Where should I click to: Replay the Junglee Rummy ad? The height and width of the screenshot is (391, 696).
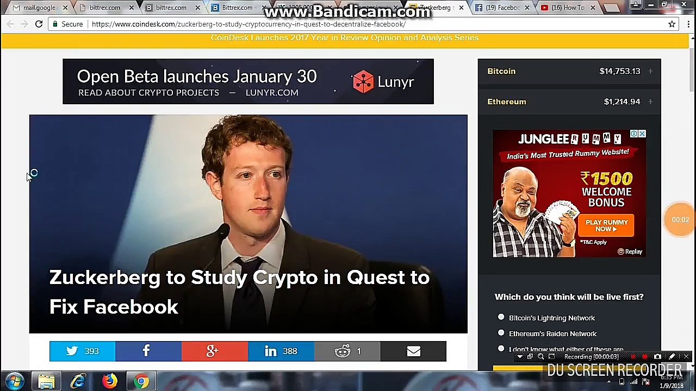pos(630,251)
